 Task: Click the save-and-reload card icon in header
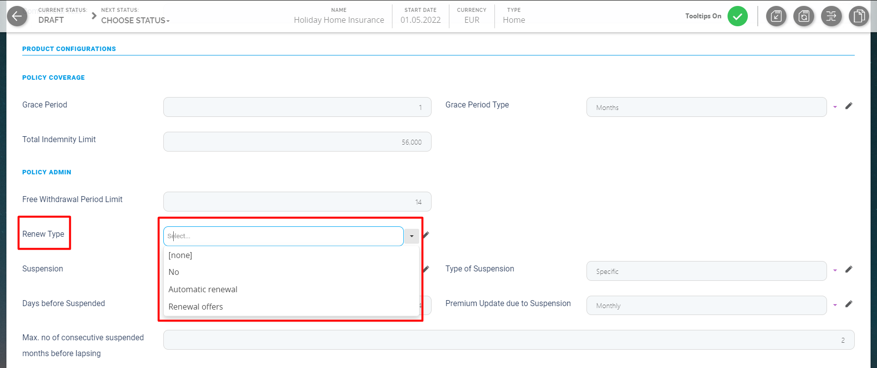(804, 16)
